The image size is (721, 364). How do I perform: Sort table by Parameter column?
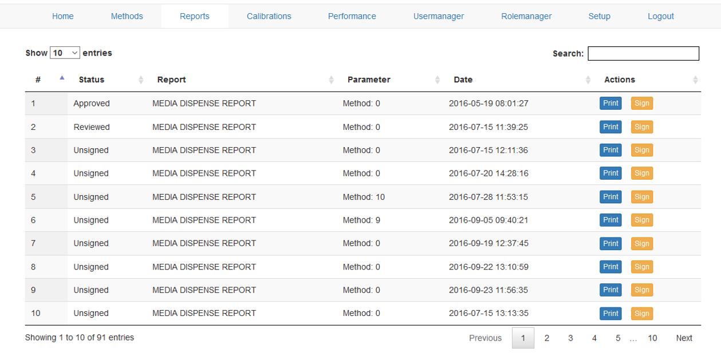(x=438, y=80)
